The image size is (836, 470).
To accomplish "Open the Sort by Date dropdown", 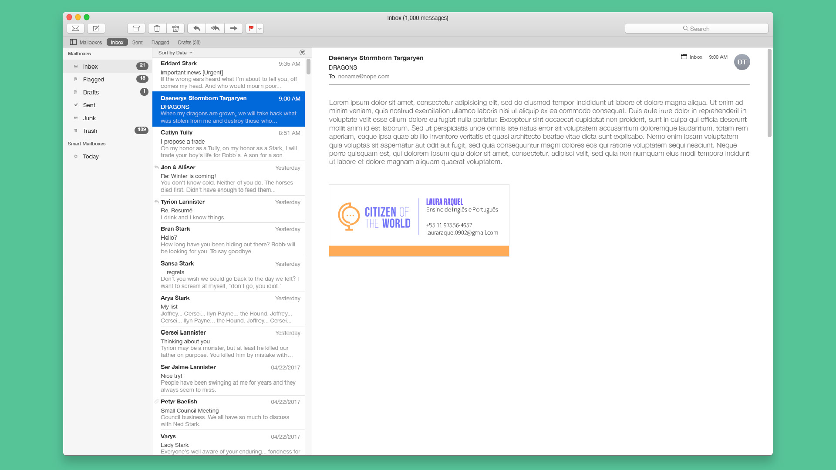I will (175, 53).
